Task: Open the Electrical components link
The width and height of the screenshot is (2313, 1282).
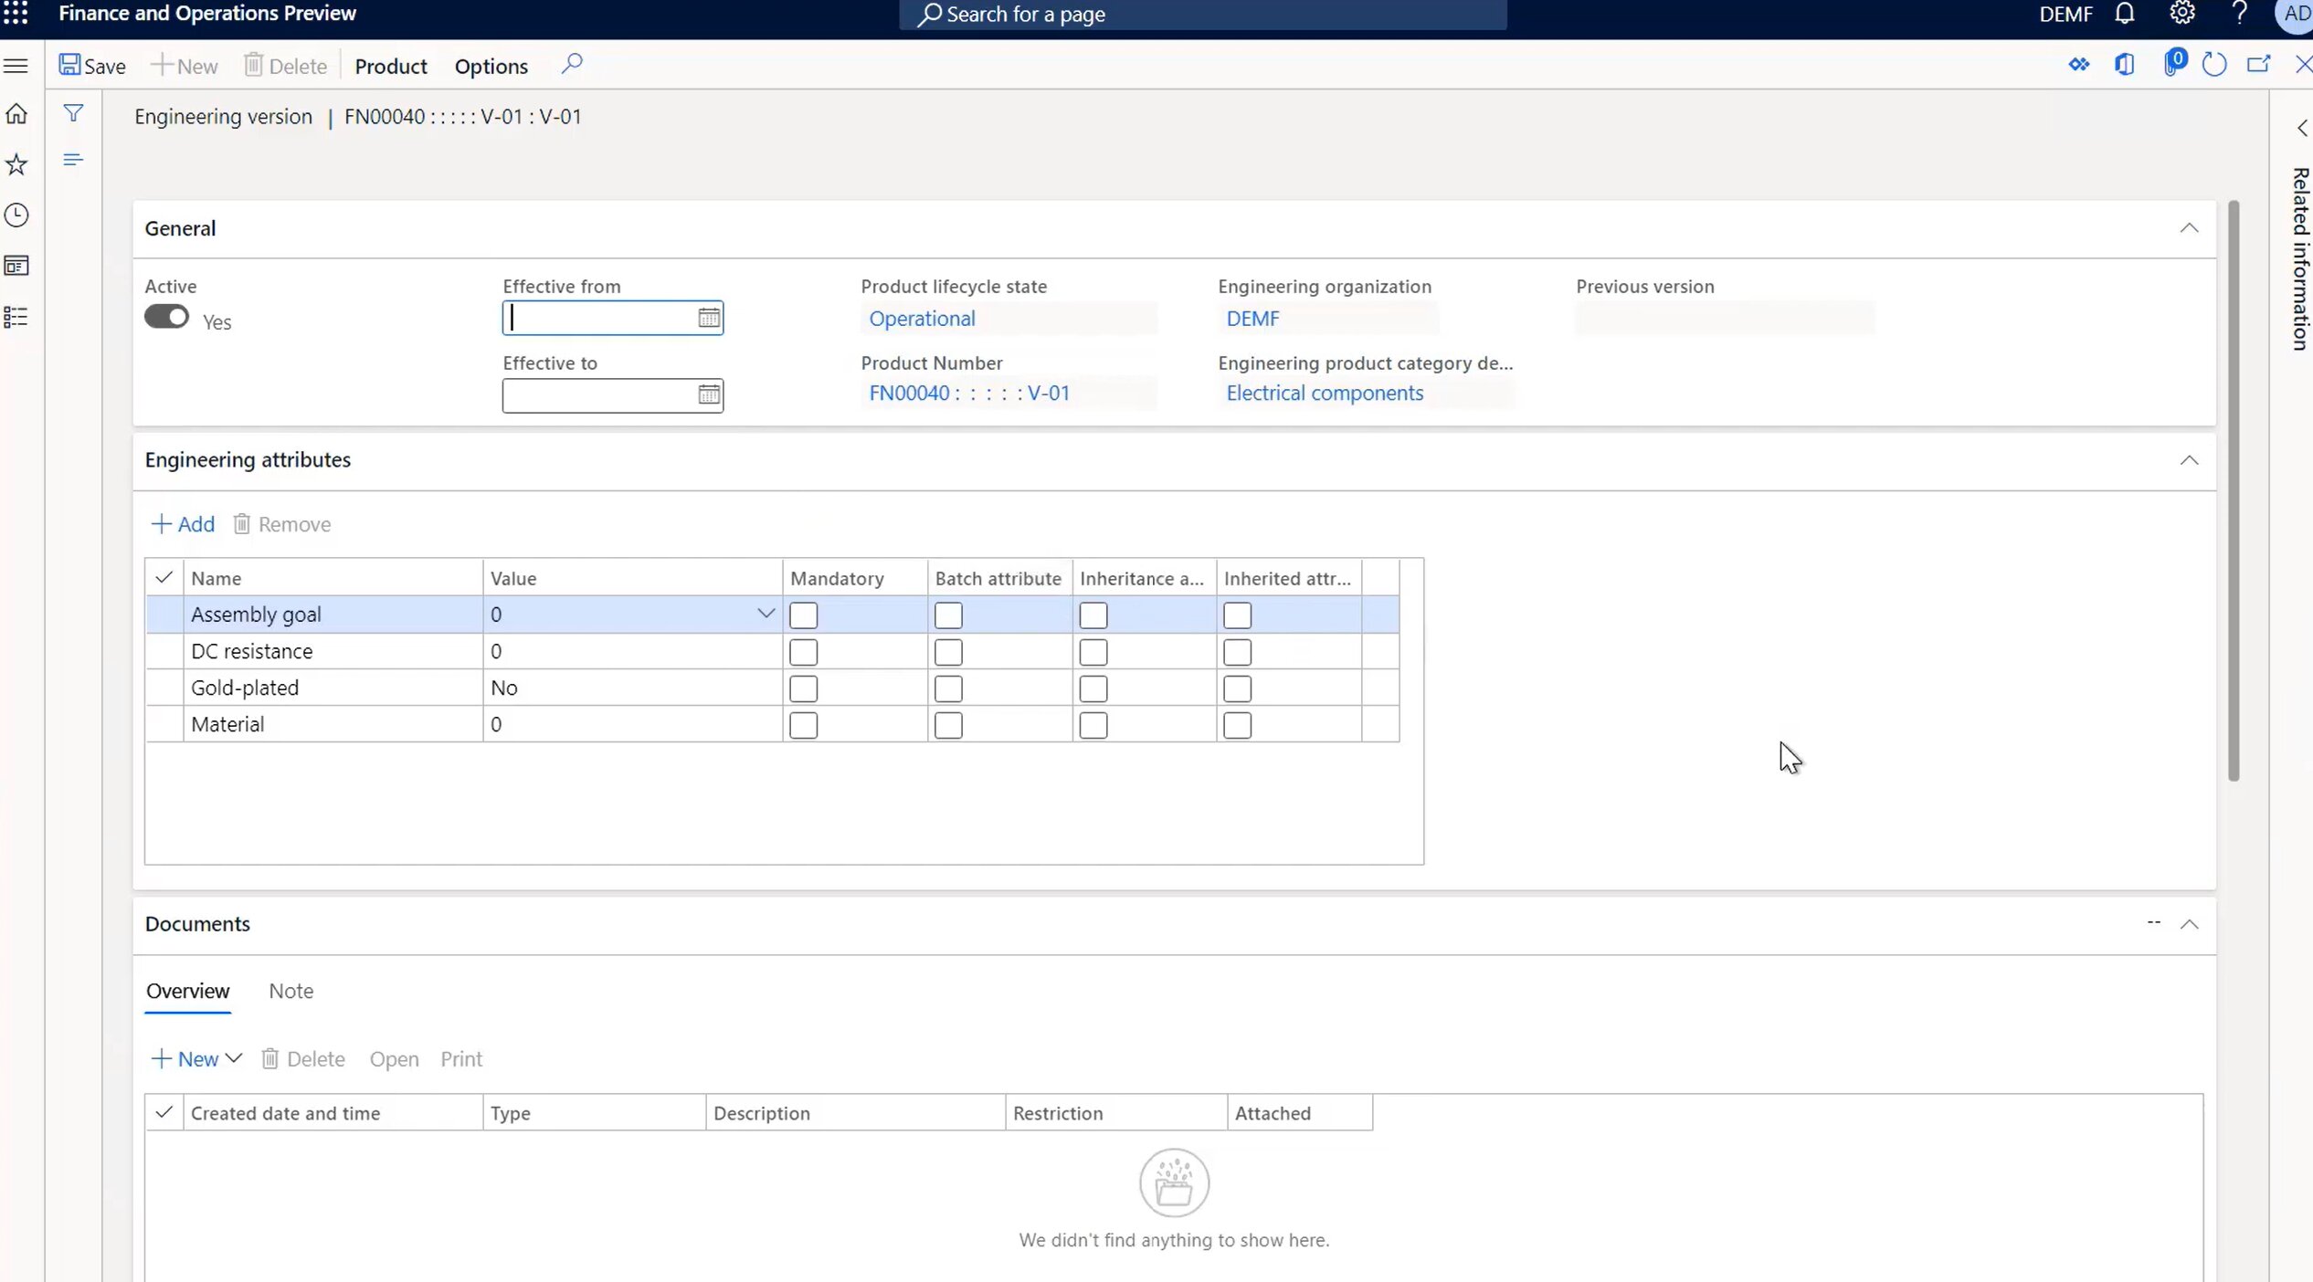Action: pos(1324,393)
